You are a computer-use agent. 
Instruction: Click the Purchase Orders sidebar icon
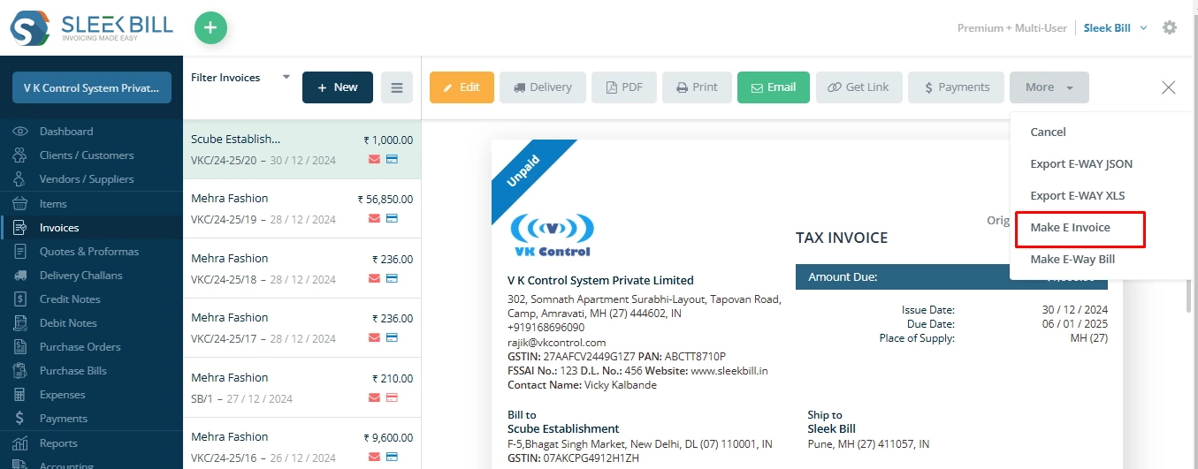[20, 347]
